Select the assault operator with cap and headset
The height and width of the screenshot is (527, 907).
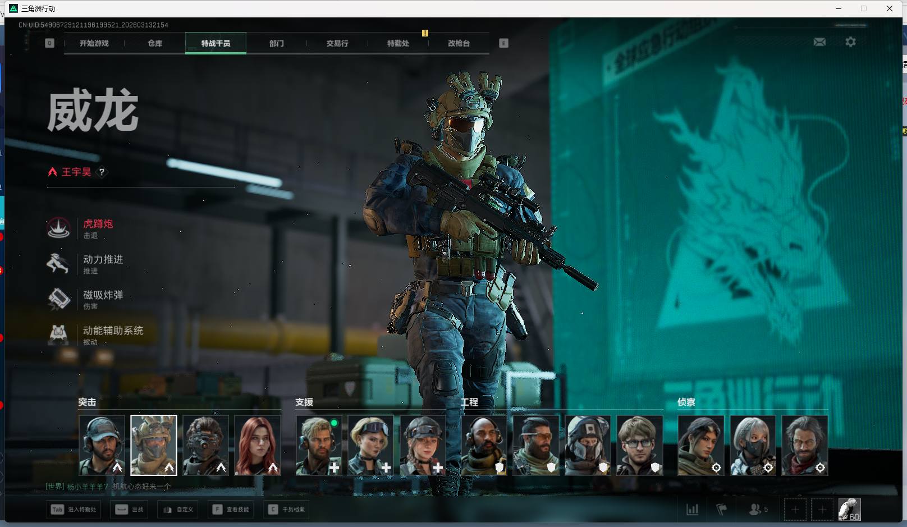(x=102, y=445)
